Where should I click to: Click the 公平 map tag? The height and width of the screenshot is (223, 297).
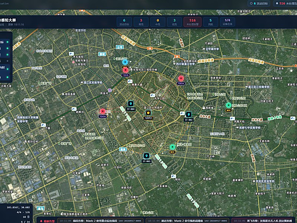click(120, 47)
